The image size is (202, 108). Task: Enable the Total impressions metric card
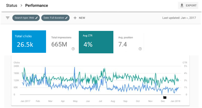[62, 41]
